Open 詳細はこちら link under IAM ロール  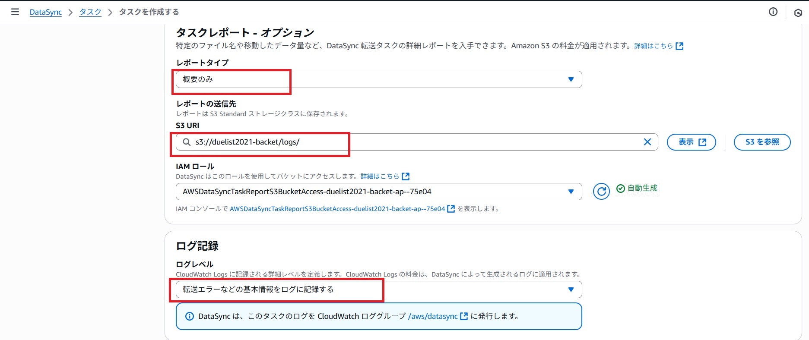tap(385, 176)
